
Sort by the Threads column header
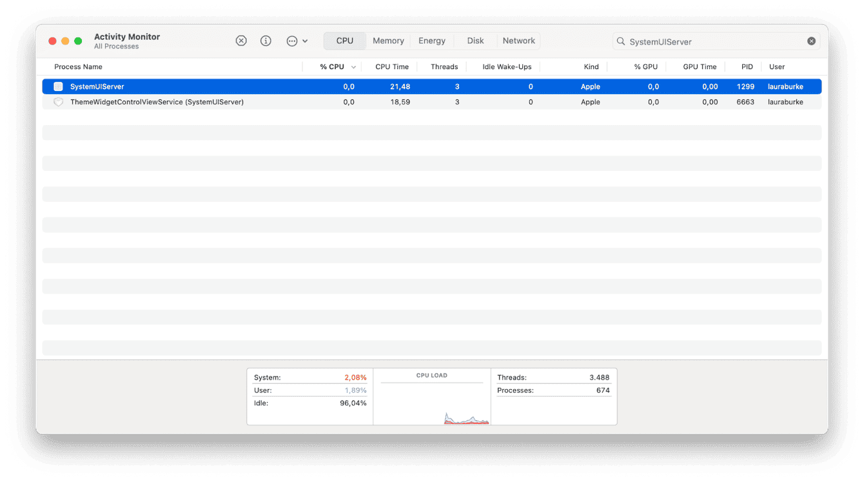coord(444,66)
